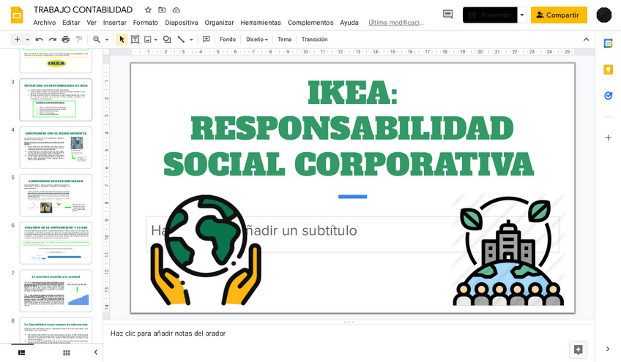Viewport: 621px width, 362px height.
Task: Switch to filmstrip view
Action: point(21,352)
